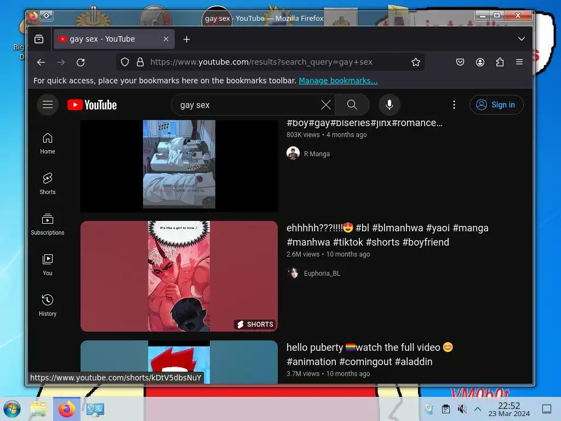
Task: Click Manage bookmarks link
Action: point(338,81)
